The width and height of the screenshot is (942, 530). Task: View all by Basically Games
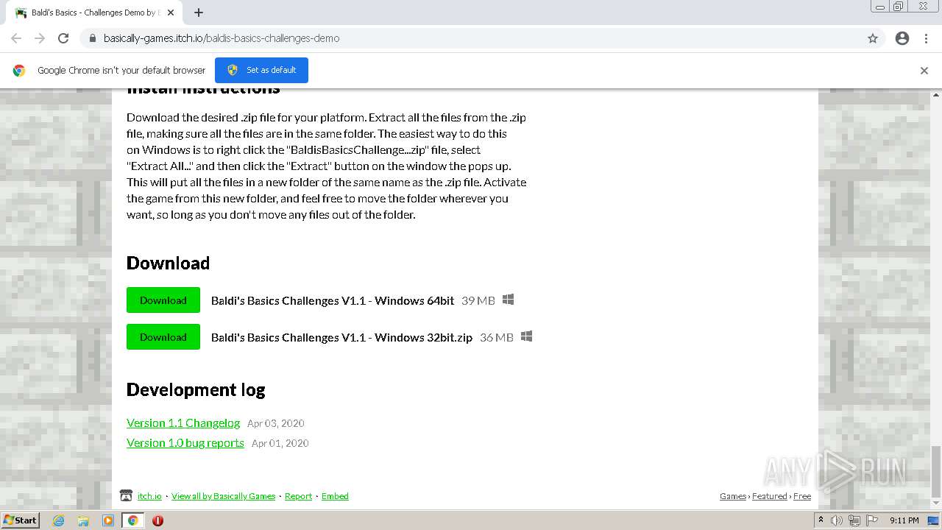pyautogui.click(x=224, y=496)
